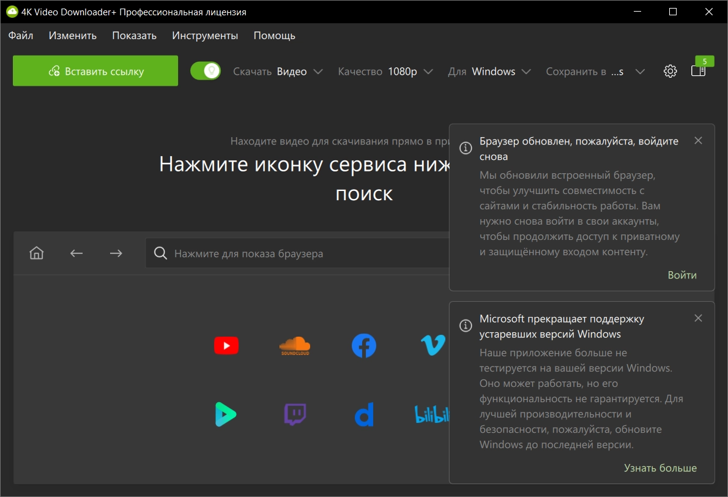Click the magnifier search icon in address bar
This screenshot has width=728, height=497.
tap(161, 253)
